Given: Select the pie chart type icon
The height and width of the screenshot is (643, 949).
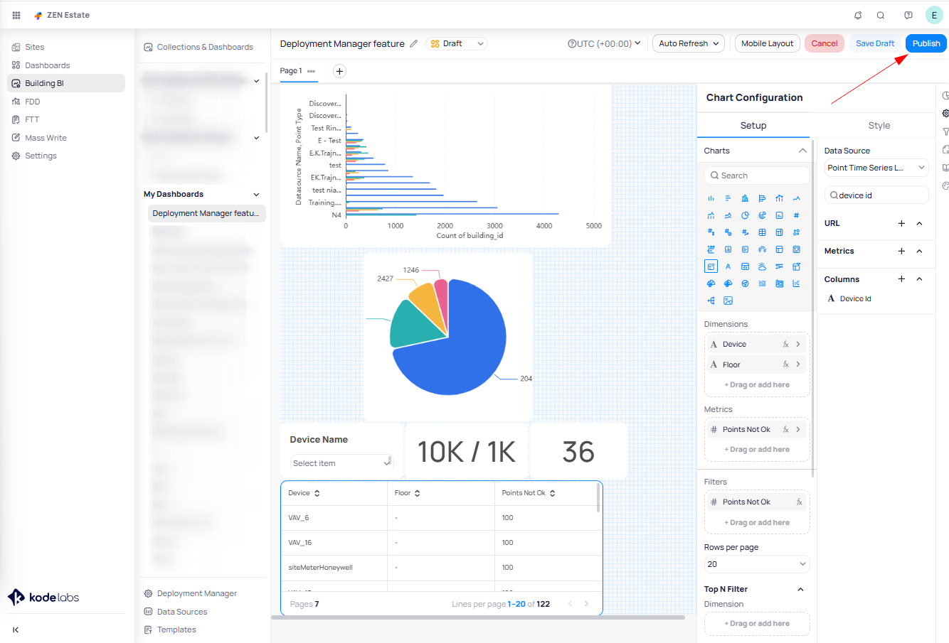Looking at the screenshot, I should point(745,215).
